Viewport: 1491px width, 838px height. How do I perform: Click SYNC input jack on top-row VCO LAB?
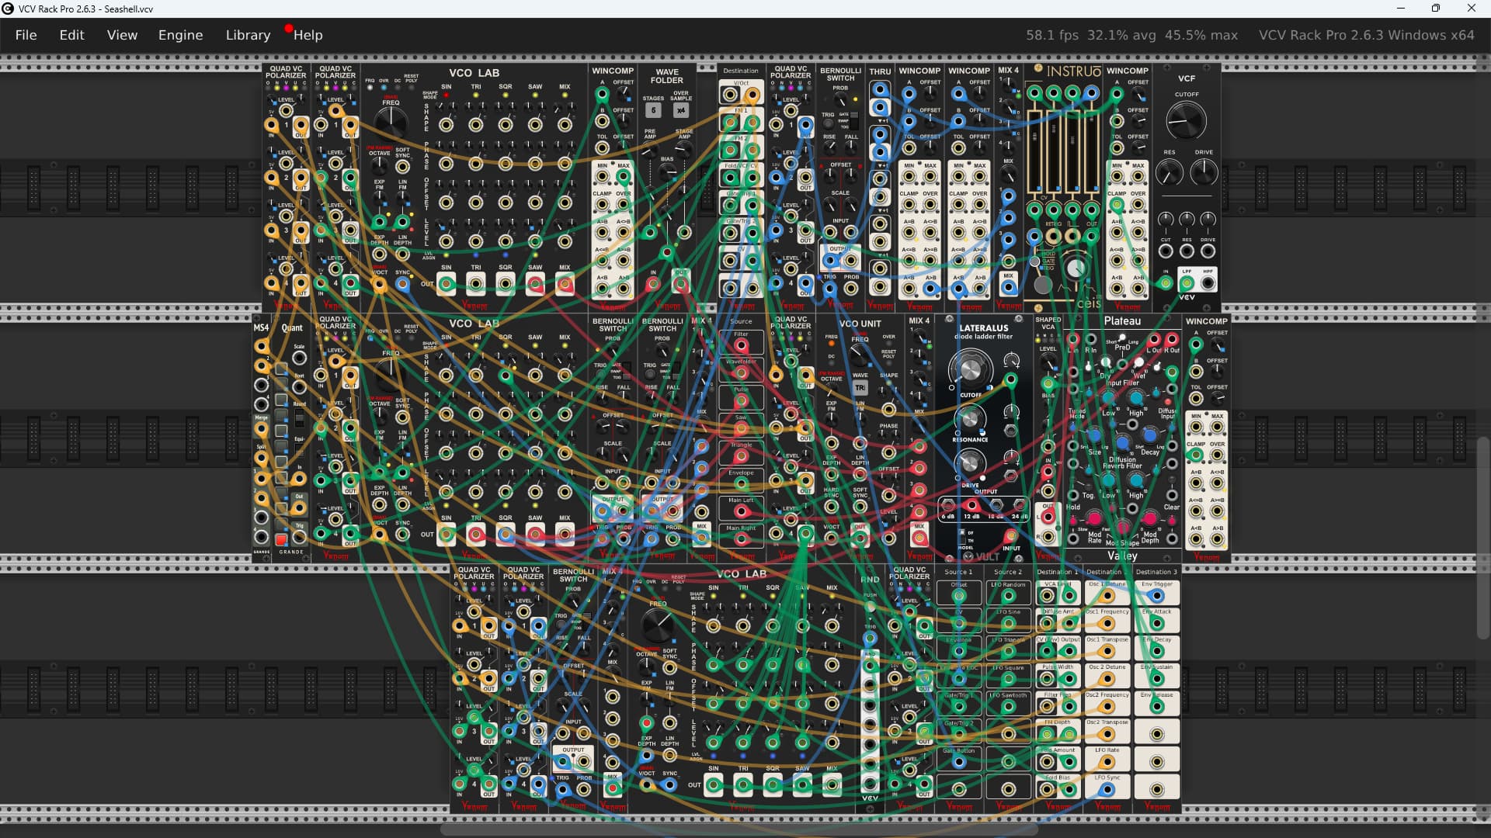(x=402, y=284)
